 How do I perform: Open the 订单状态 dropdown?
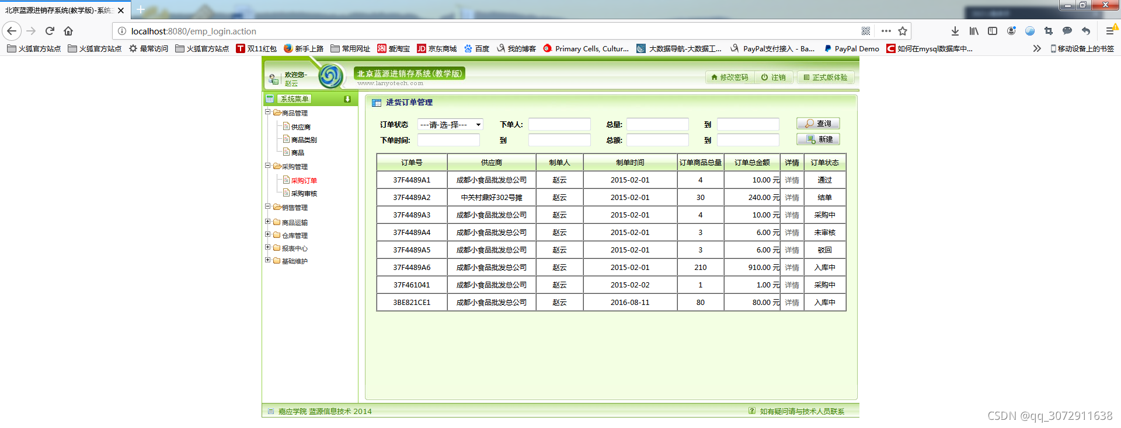450,124
